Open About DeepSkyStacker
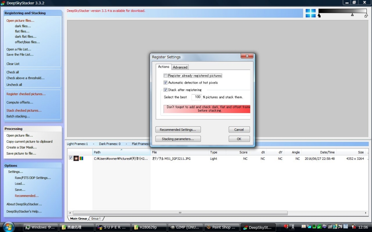Viewport: 372px width, 232px height. (x=24, y=204)
